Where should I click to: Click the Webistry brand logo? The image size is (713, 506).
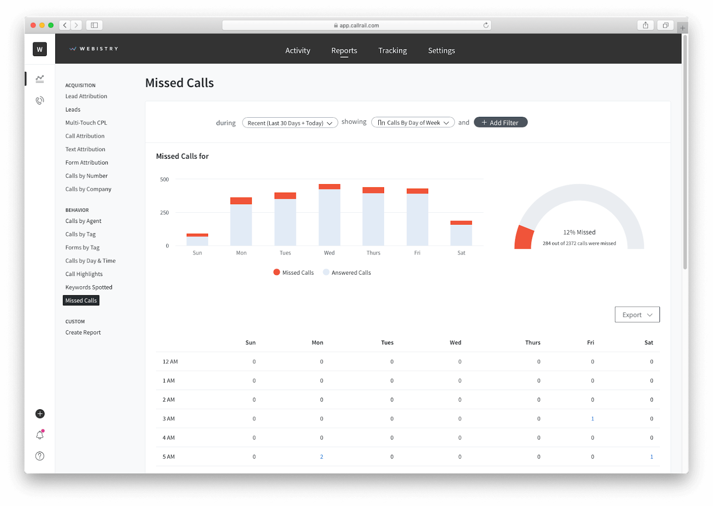tap(94, 49)
